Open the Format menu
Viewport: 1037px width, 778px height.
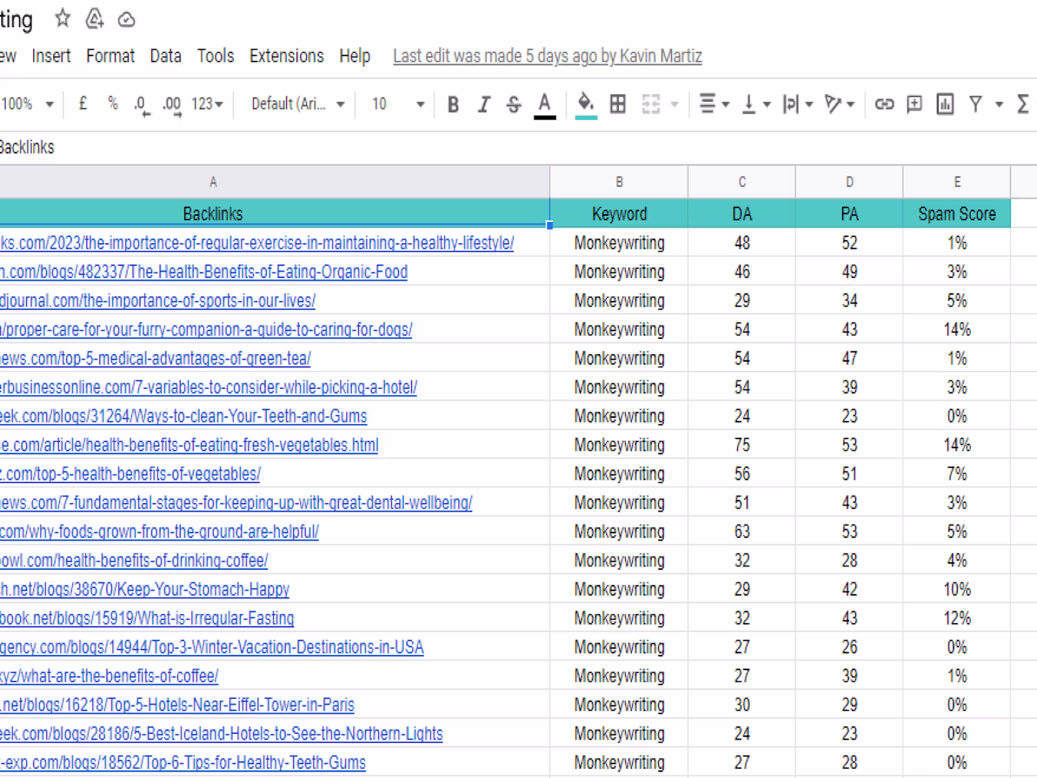(111, 56)
